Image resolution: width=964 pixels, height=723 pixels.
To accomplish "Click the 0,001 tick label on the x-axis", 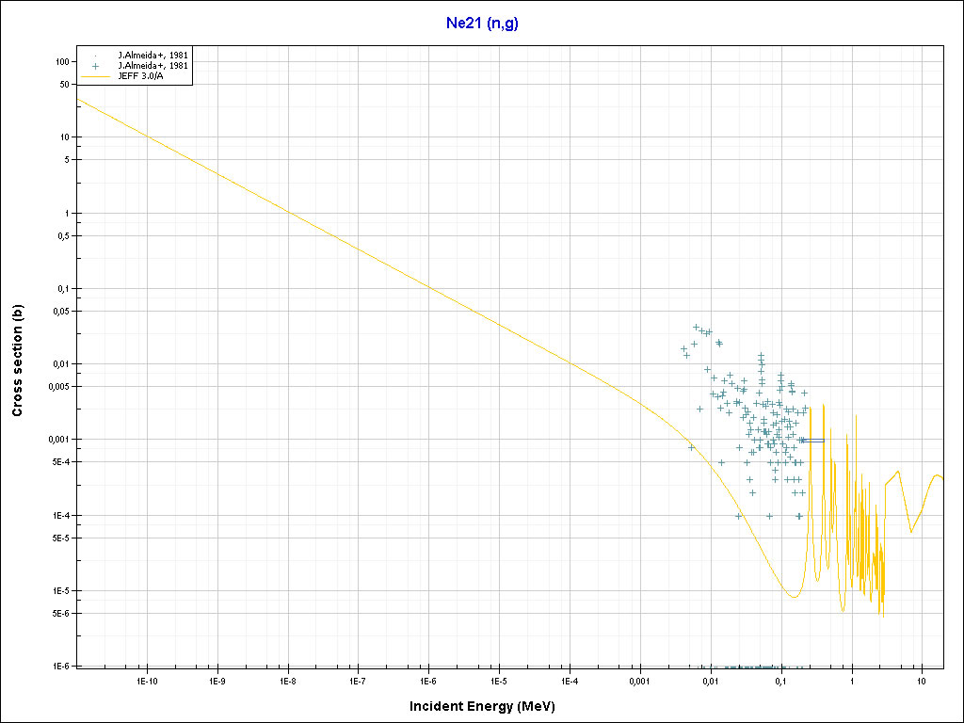I will (640, 680).
